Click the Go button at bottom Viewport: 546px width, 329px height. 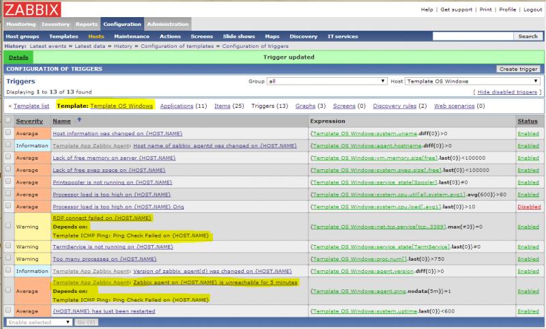(87, 322)
